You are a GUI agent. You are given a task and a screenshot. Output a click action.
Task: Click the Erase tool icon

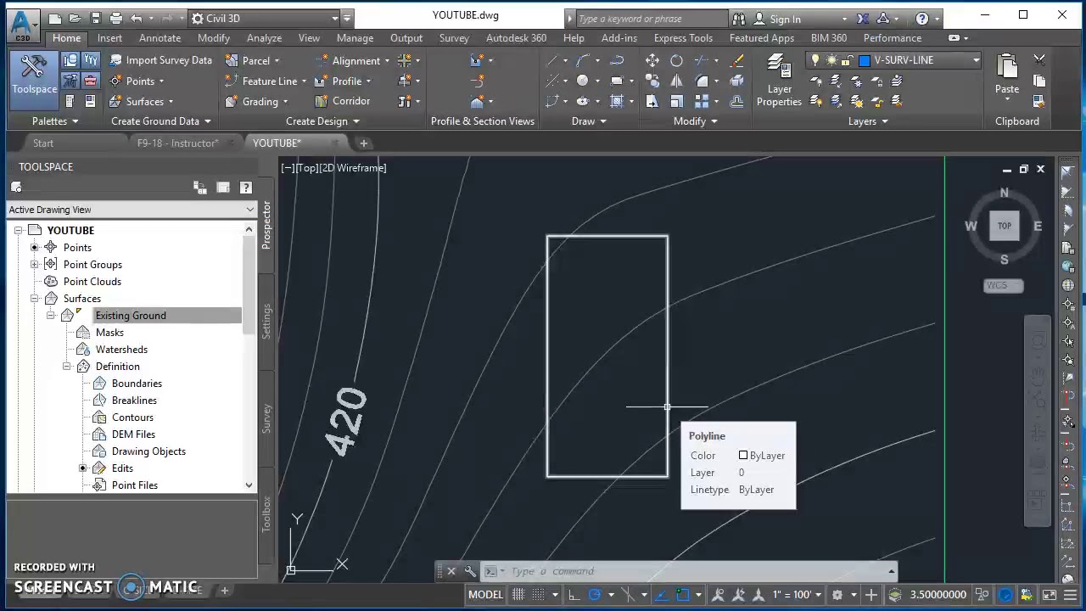pos(736,60)
